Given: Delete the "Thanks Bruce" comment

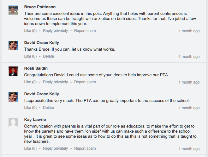Looking at the screenshot, I should tap(49, 56).
